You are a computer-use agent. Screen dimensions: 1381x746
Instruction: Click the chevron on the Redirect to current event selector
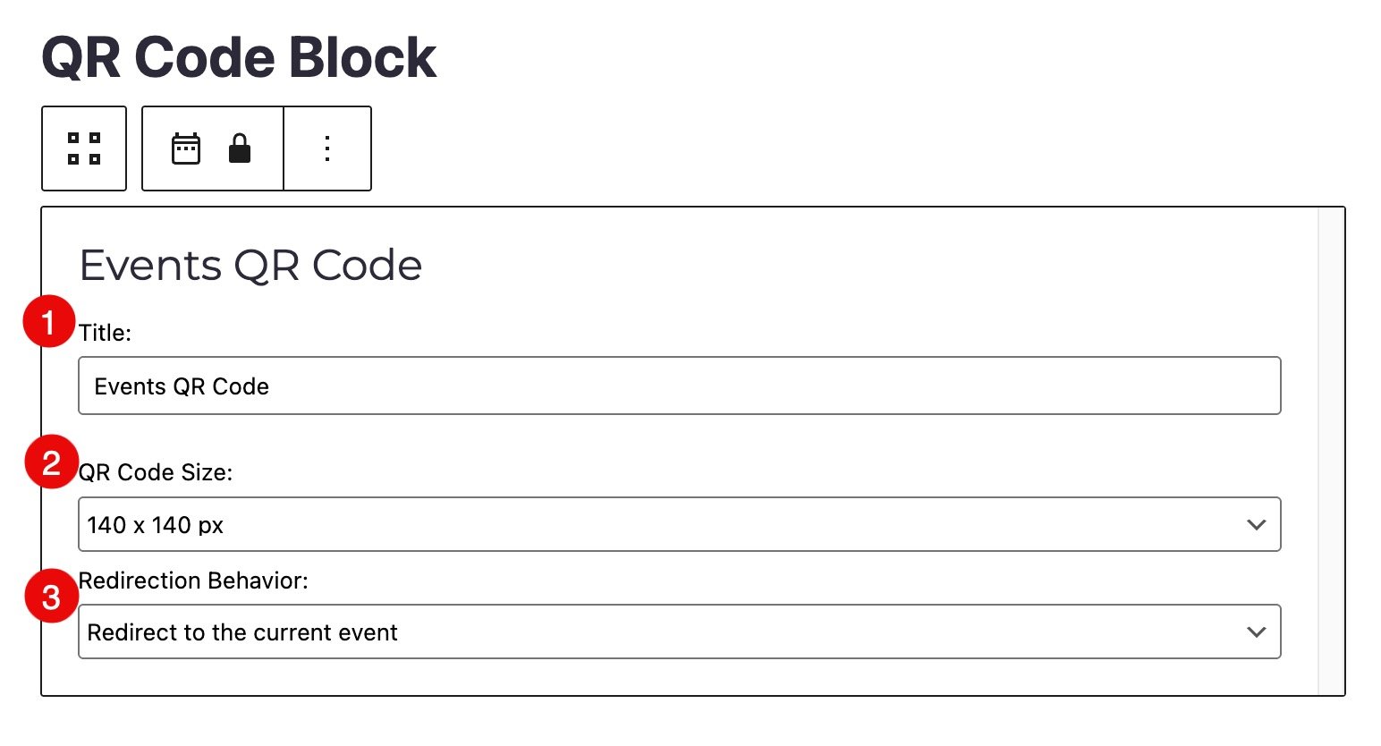pyautogui.click(x=1256, y=632)
